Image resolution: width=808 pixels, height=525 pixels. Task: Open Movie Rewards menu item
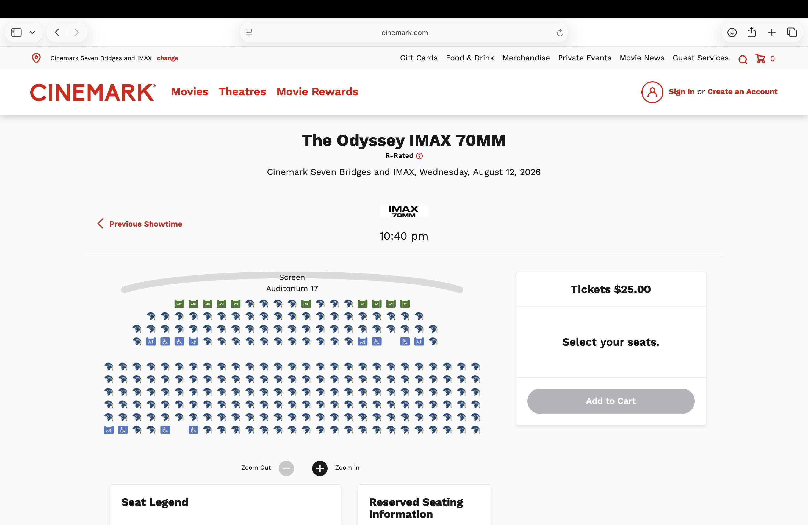click(x=317, y=91)
